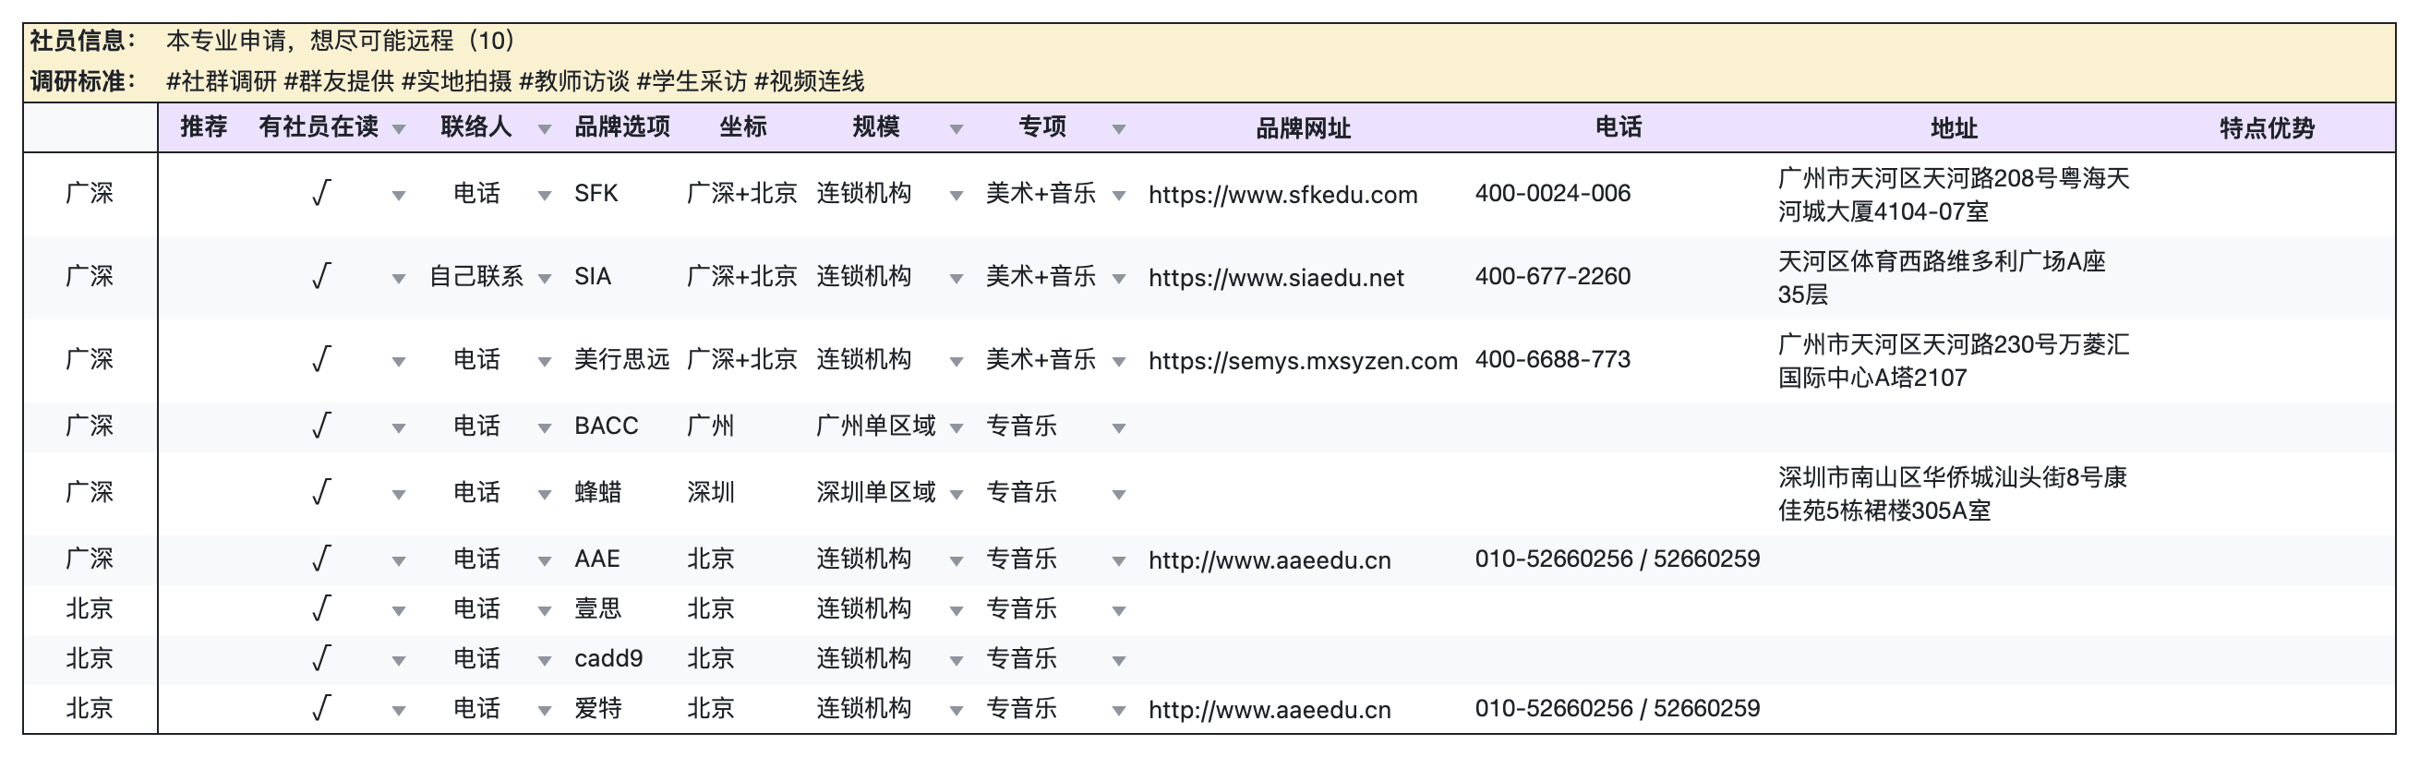2419x757 pixels.
Task: Open the 有社员在读 dropdown arrow in the SIA row
Action: click(x=399, y=278)
